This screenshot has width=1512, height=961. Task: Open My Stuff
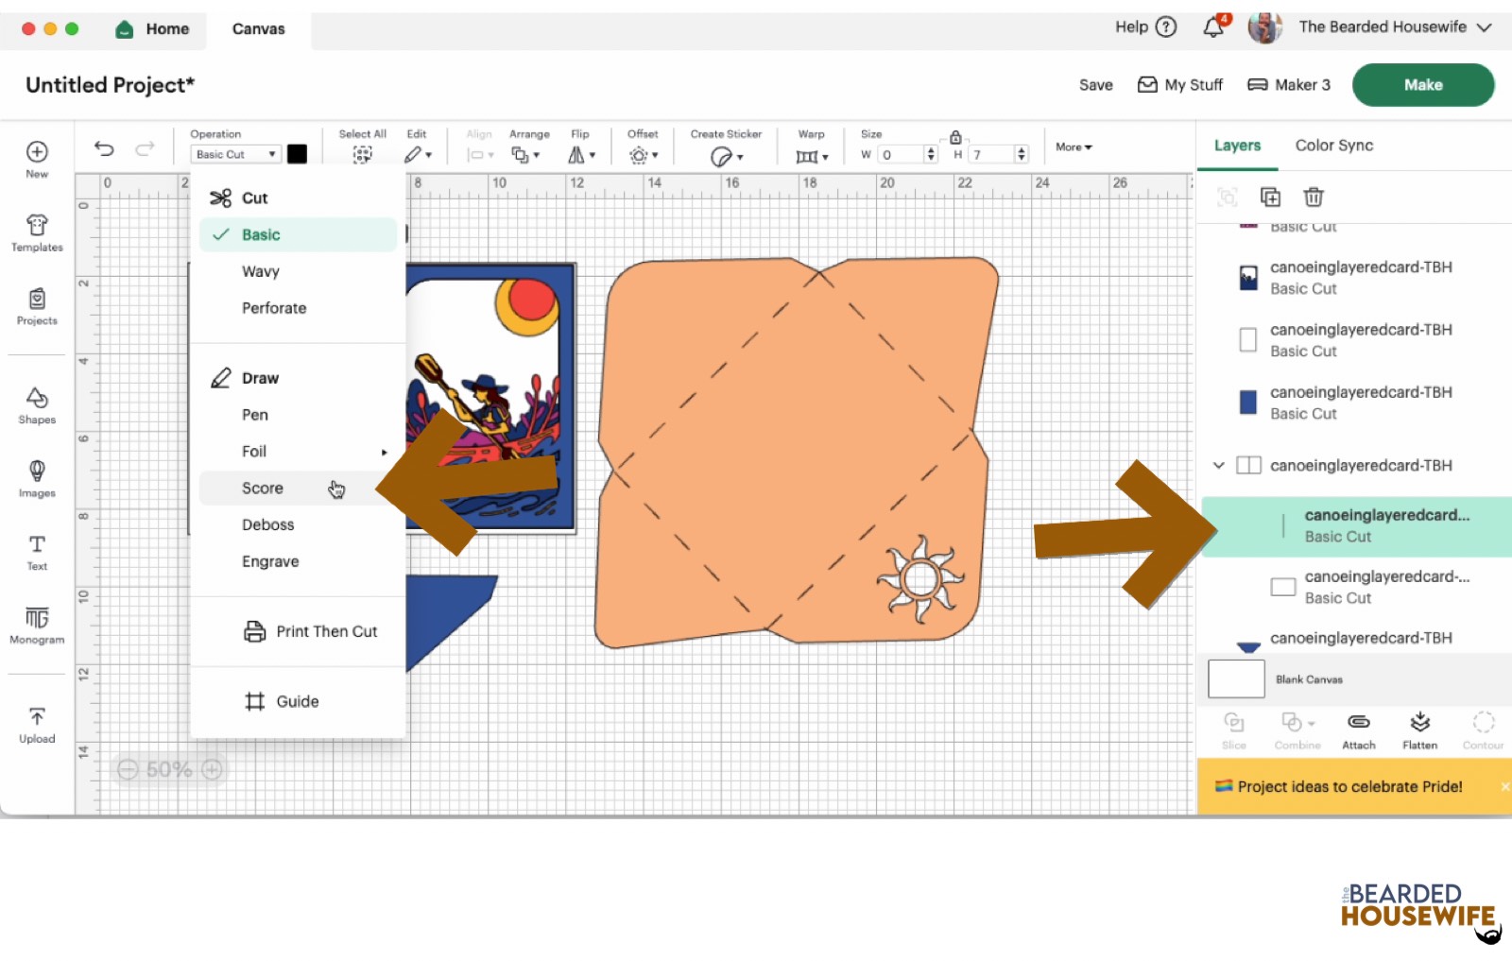pos(1180,85)
